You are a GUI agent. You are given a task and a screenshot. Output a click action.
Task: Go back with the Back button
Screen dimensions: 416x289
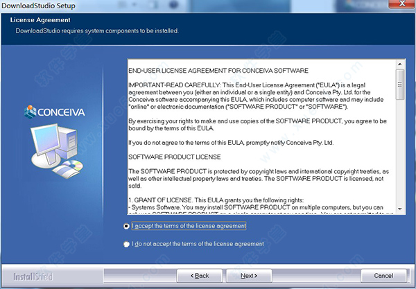[x=200, y=276]
